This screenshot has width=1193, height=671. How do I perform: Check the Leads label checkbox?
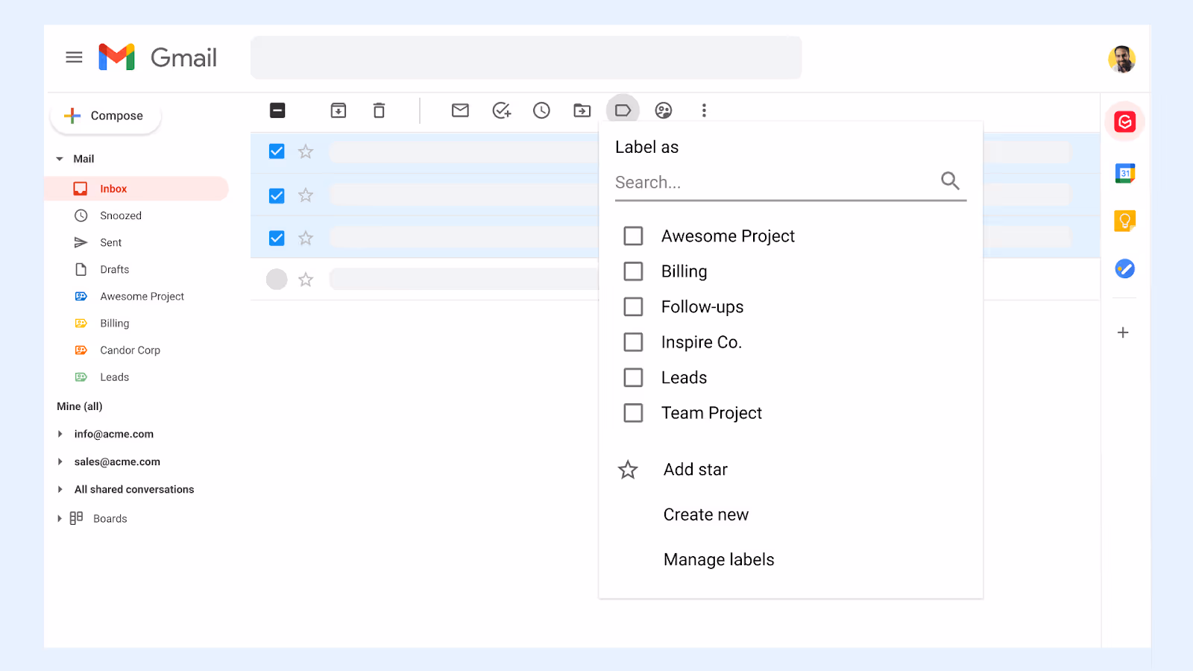point(633,377)
